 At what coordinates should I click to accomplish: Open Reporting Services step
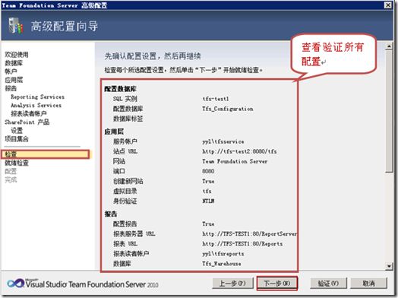(37, 97)
